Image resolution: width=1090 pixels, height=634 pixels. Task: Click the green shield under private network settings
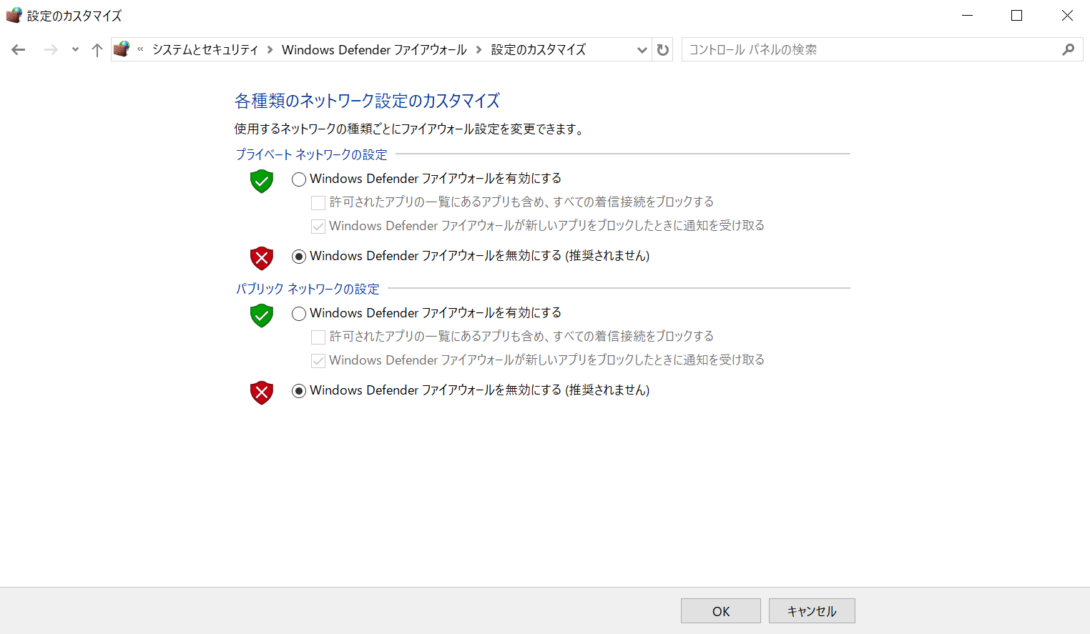[262, 181]
